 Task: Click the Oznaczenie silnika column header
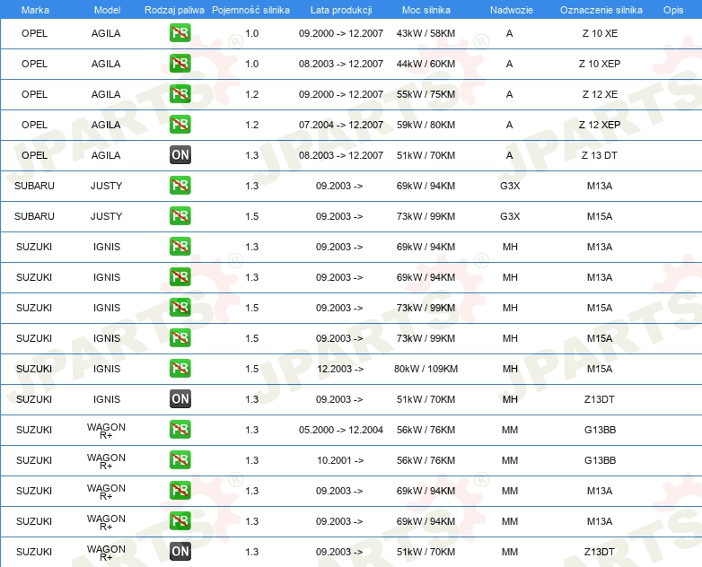coord(601,10)
